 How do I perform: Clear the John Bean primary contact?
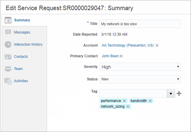coord(121,56)
